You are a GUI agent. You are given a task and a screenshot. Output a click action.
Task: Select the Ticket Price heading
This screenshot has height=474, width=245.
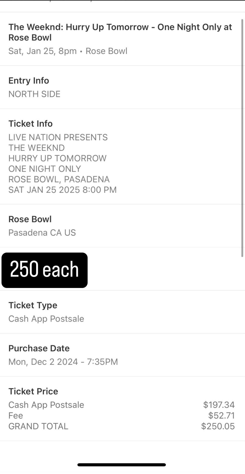point(33,391)
